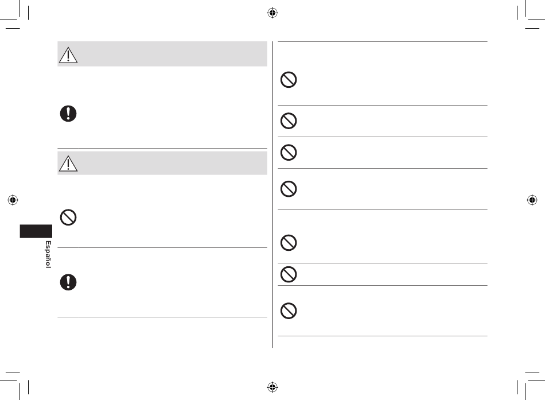Screen dimensions: 545x400
Task: Select the lower black exclamation mandatory icon
Action: point(68,282)
